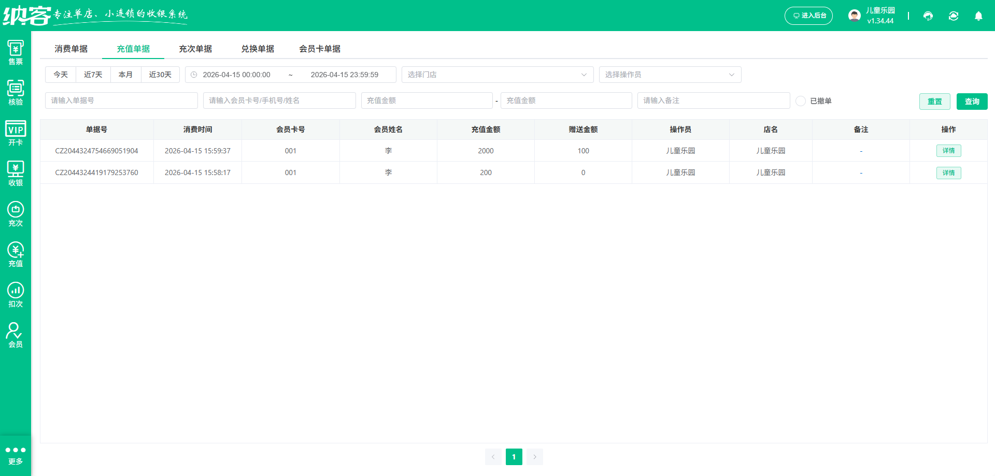Open notifications via the bell icon

pos(978,16)
